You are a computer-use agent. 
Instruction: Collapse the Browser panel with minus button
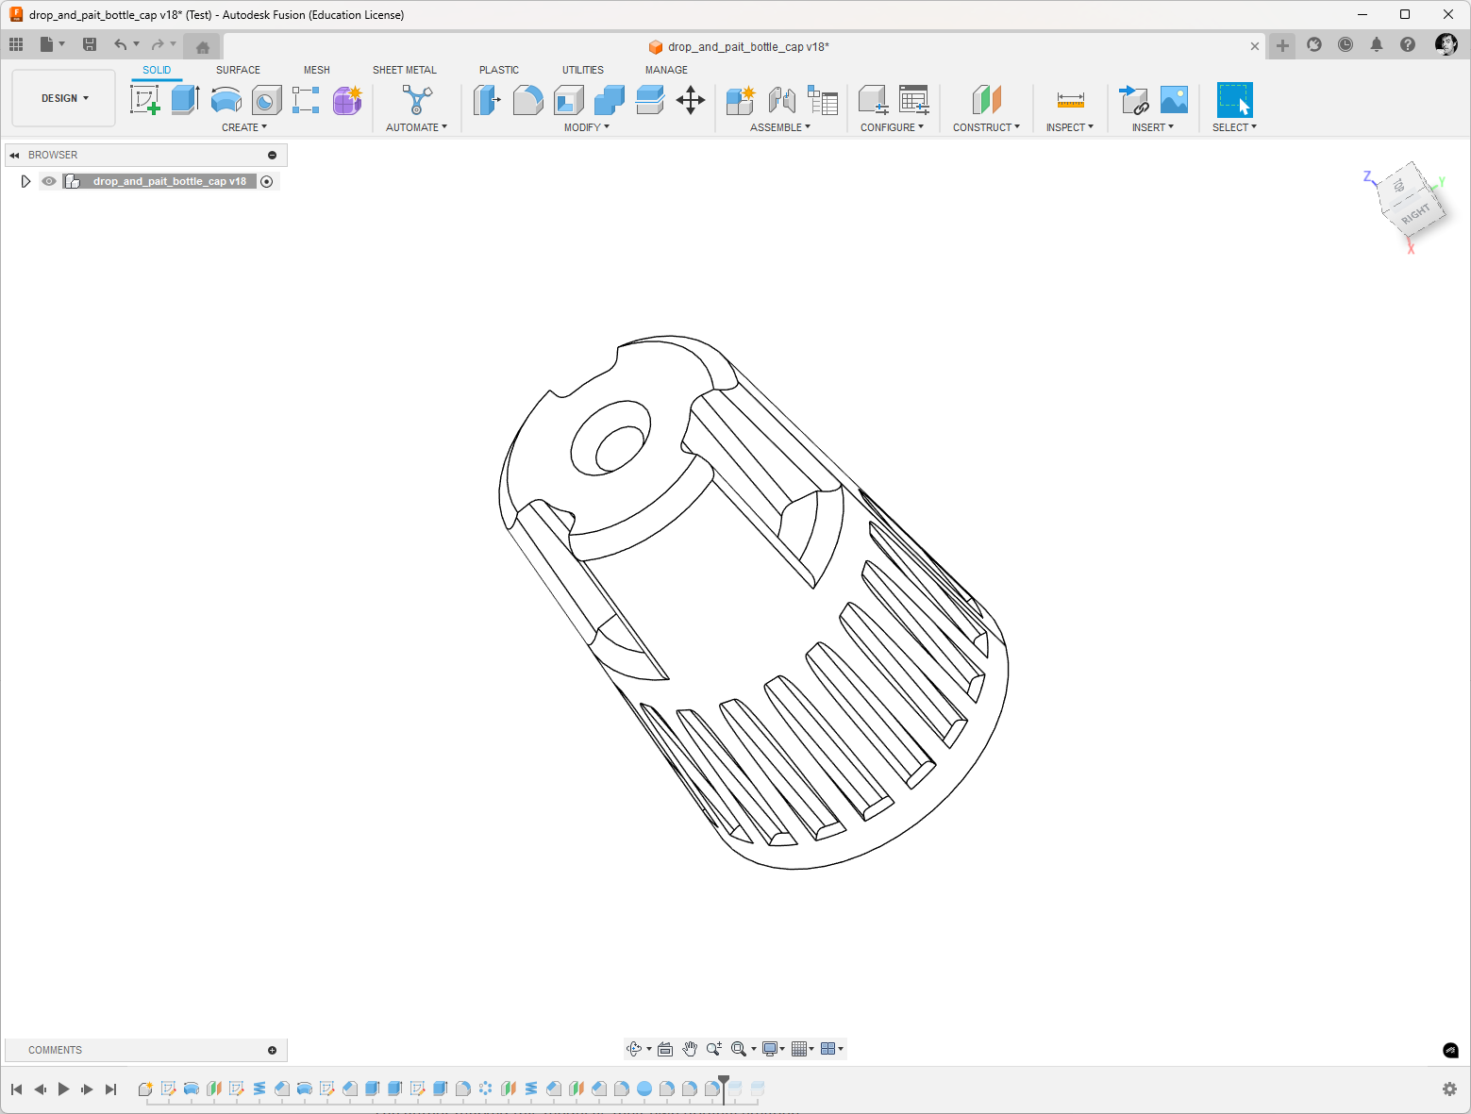[x=273, y=155]
